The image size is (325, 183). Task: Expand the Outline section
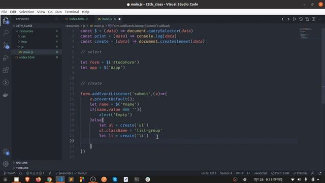click(x=22, y=163)
